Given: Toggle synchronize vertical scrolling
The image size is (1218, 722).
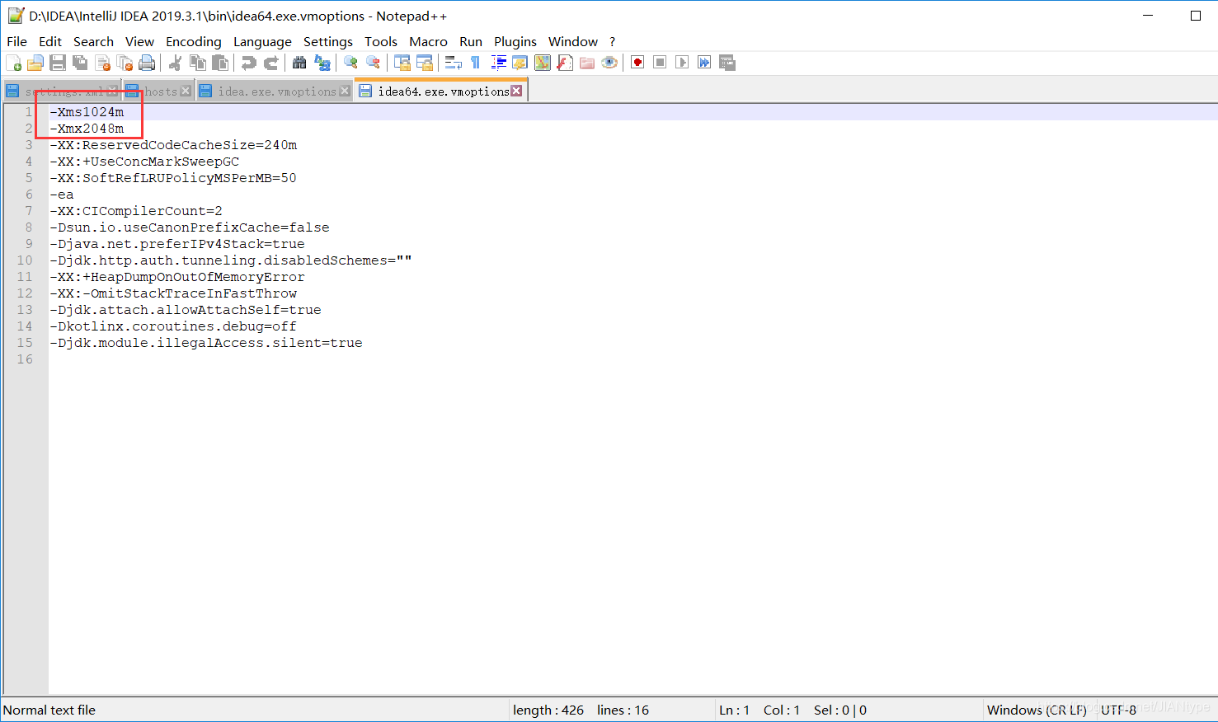Looking at the screenshot, I should click(402, 63).
